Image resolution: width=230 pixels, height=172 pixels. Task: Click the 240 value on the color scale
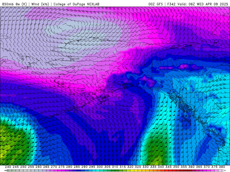[x=8, y=167]
